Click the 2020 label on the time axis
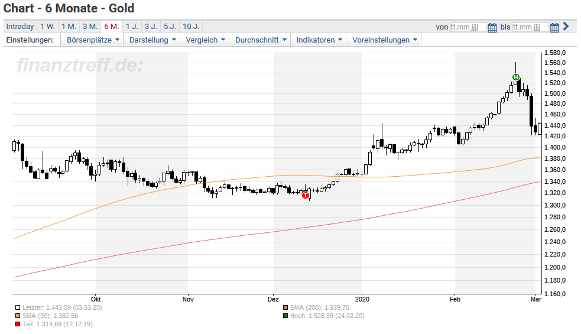Image resolution: width=581 pixels, height=334 pixels. pyautogui.click(x=362, y=299)
